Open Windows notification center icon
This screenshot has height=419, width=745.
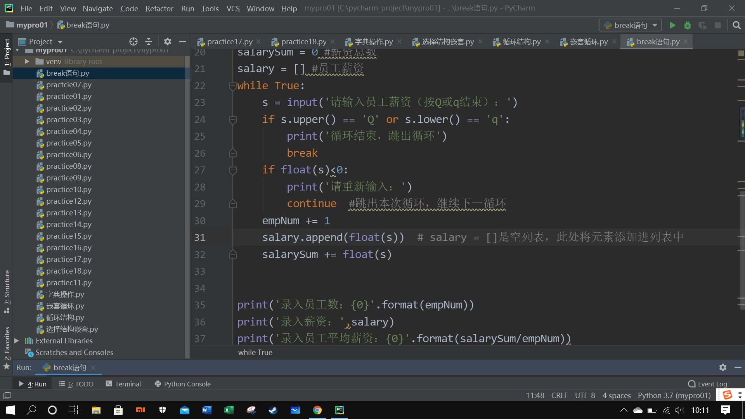(x=725, y=410)
